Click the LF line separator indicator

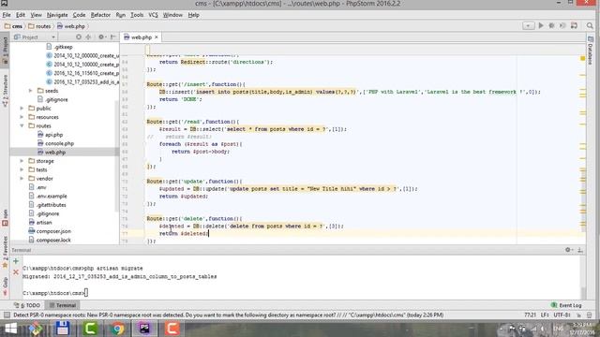(545, 315)
